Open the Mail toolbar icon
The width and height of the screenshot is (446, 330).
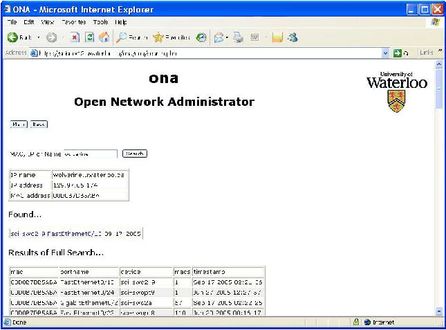pyautogui.click(x=218, y=37)
